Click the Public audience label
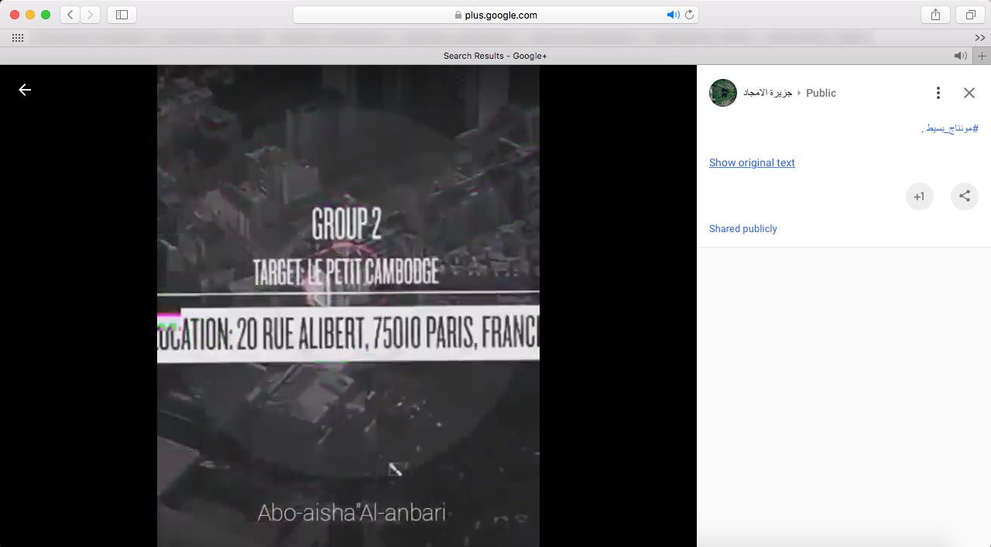 tap(821, 93)
